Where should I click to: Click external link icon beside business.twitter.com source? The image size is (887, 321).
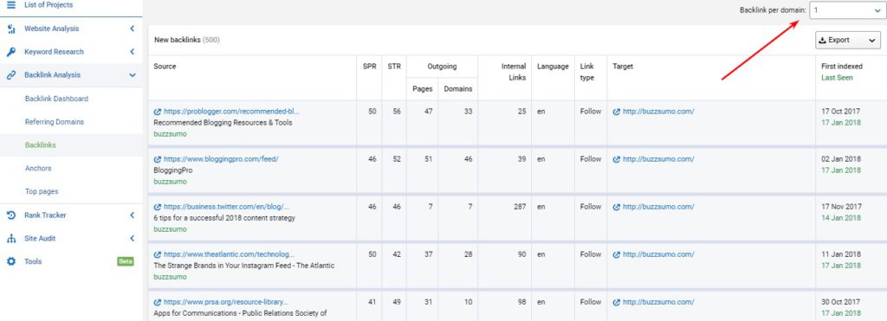coord(158,207)
